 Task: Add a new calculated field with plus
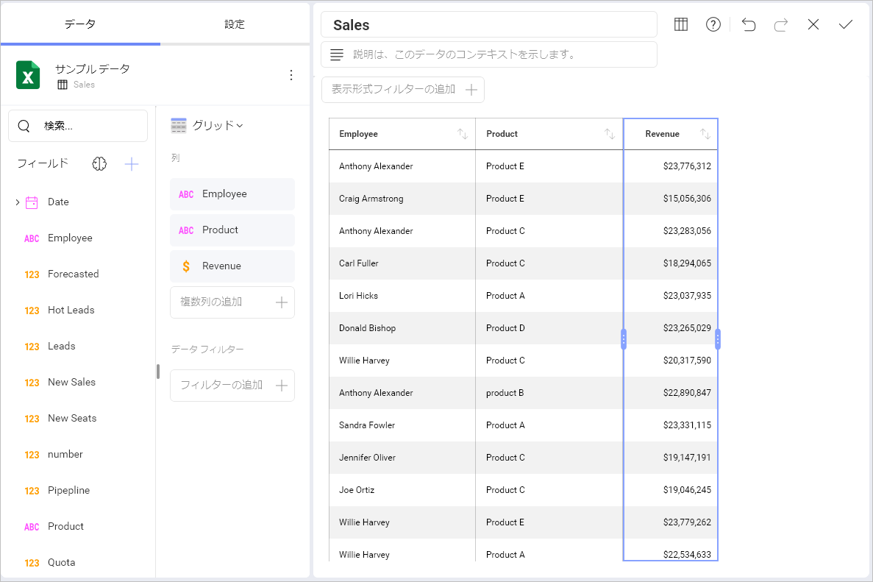point(132,164)
